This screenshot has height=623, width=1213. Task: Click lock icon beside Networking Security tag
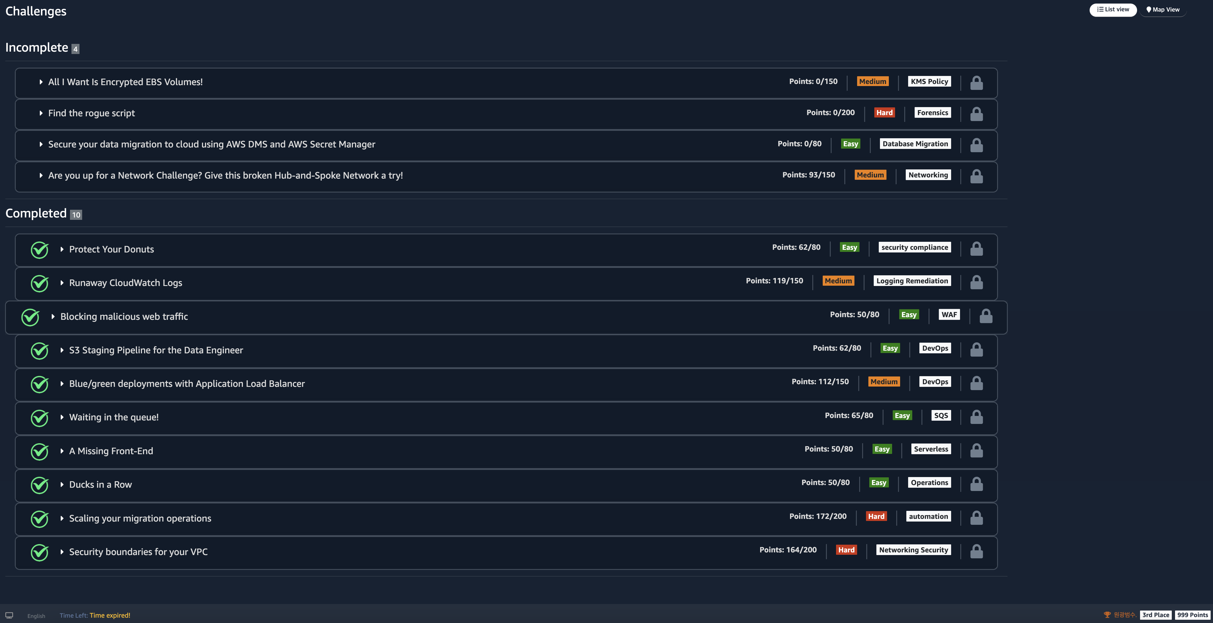(x=976, y=552)
